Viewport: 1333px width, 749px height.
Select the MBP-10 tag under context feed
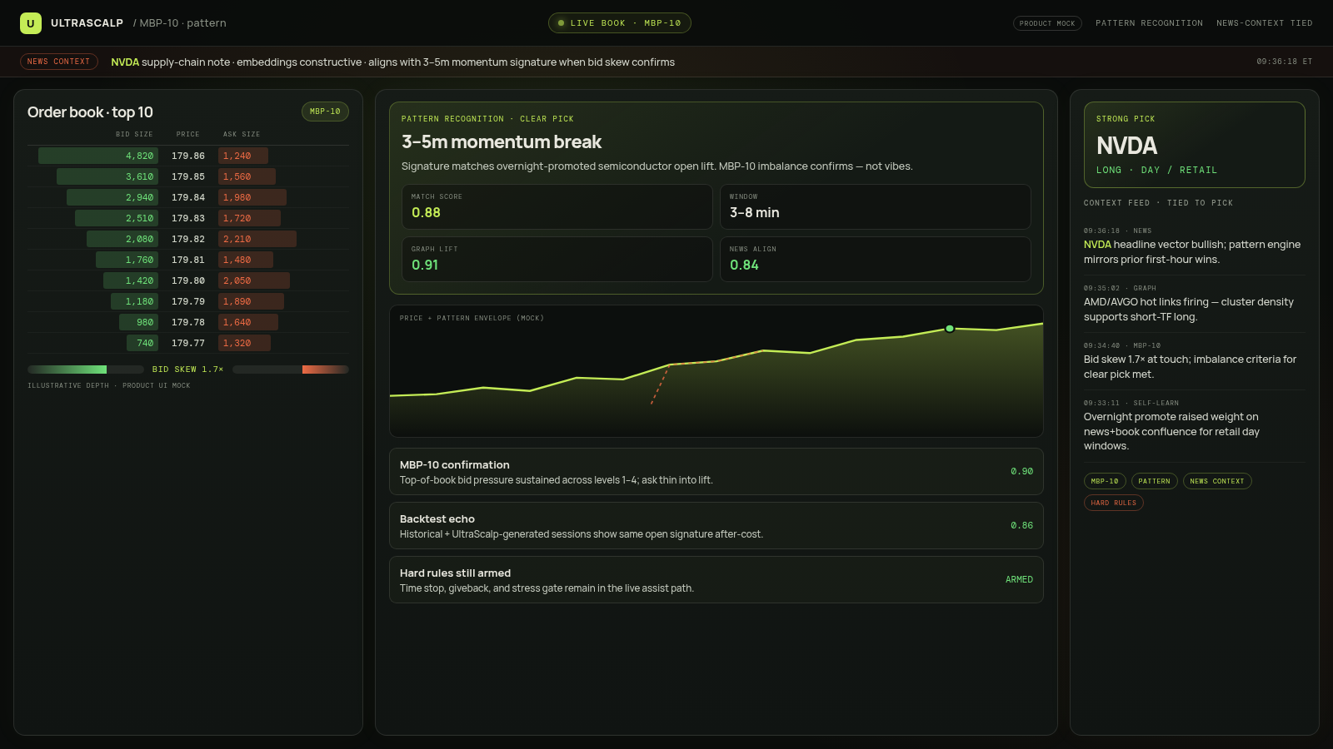pos(1105,481)
